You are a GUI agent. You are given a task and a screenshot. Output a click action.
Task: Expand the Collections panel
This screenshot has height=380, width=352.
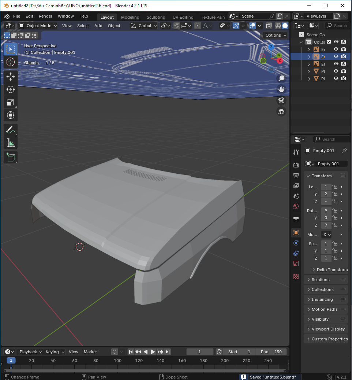326,289
